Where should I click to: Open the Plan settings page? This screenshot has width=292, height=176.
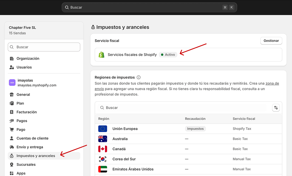coord(44,103)
